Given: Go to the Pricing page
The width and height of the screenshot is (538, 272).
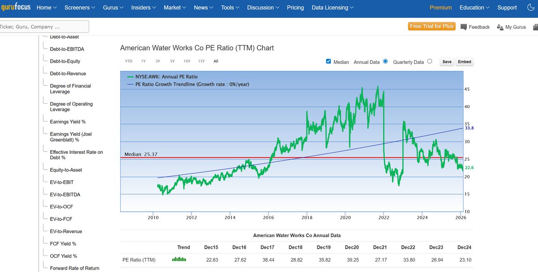Looking at the screenshot, I should coord(295,8).
